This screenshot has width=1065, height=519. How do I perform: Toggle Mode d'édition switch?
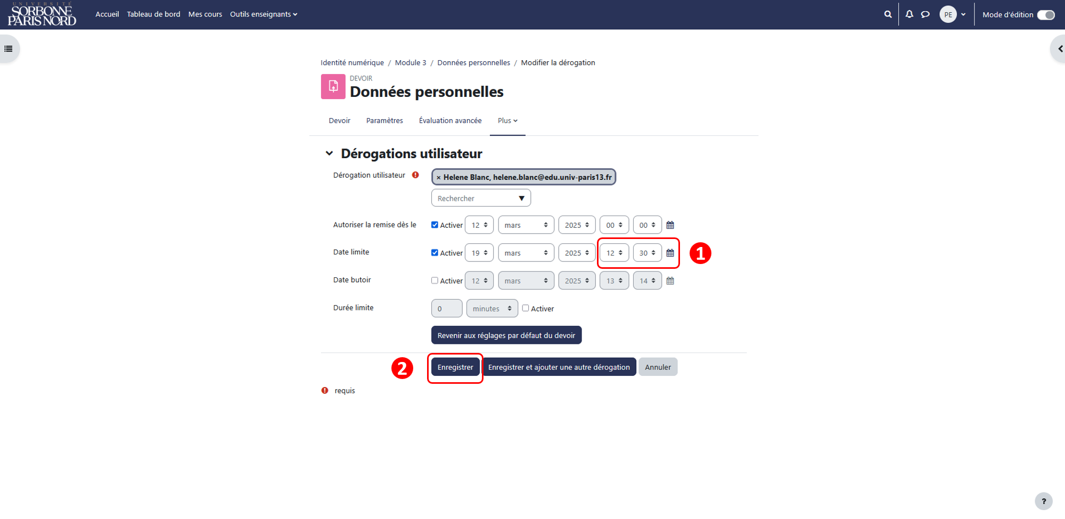coord(1046,15)
